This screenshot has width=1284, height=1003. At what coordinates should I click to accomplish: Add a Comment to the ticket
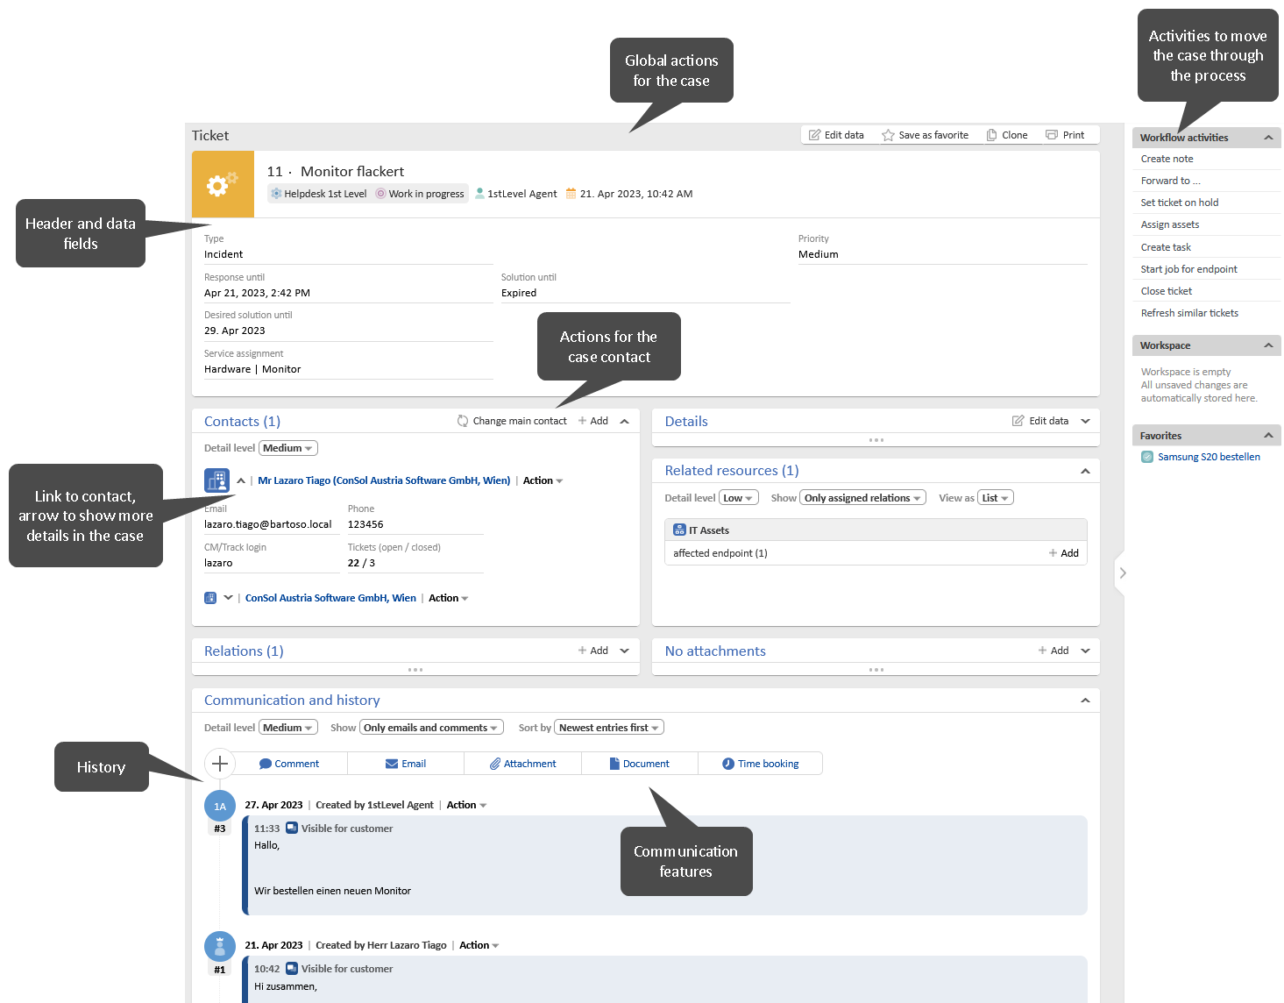click(289, 764)
